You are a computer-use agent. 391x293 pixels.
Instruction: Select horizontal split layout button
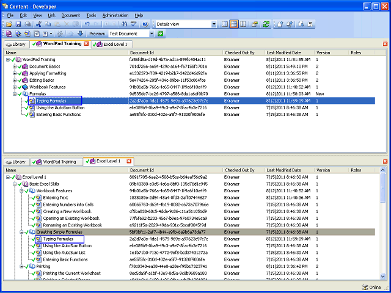[234, 24]
